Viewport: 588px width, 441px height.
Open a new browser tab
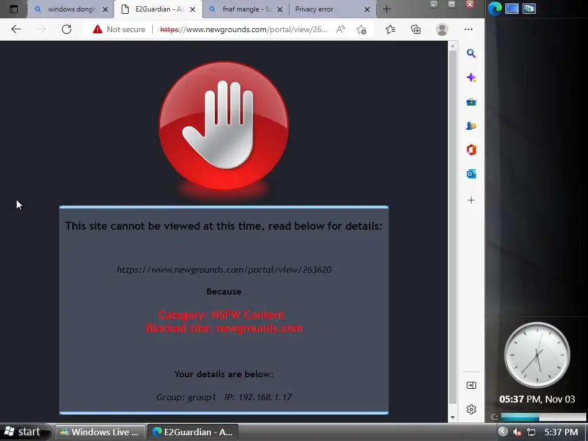point(386,9)
